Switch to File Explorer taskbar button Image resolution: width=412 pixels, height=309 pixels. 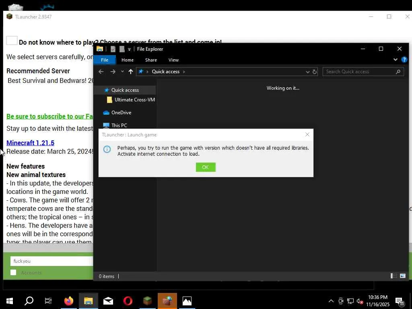tap(88, 301)
